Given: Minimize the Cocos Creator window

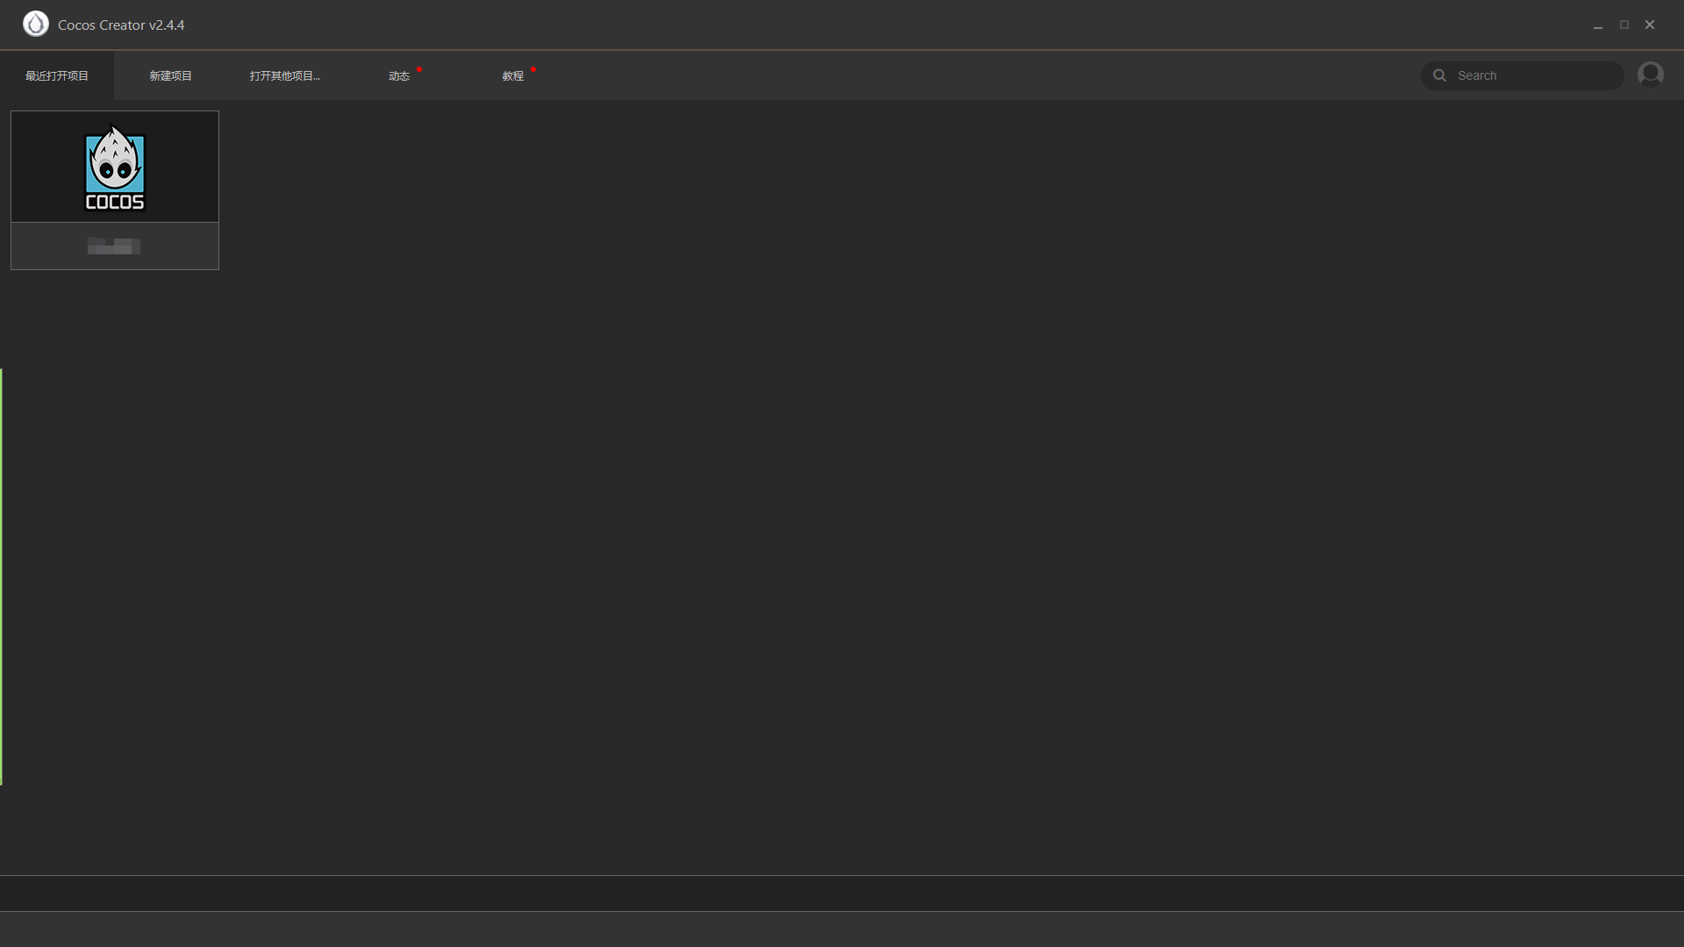Looking at the screenshot, I should 1597,25.
